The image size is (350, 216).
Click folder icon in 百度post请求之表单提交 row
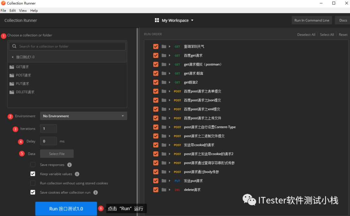[x=164, y=91]
